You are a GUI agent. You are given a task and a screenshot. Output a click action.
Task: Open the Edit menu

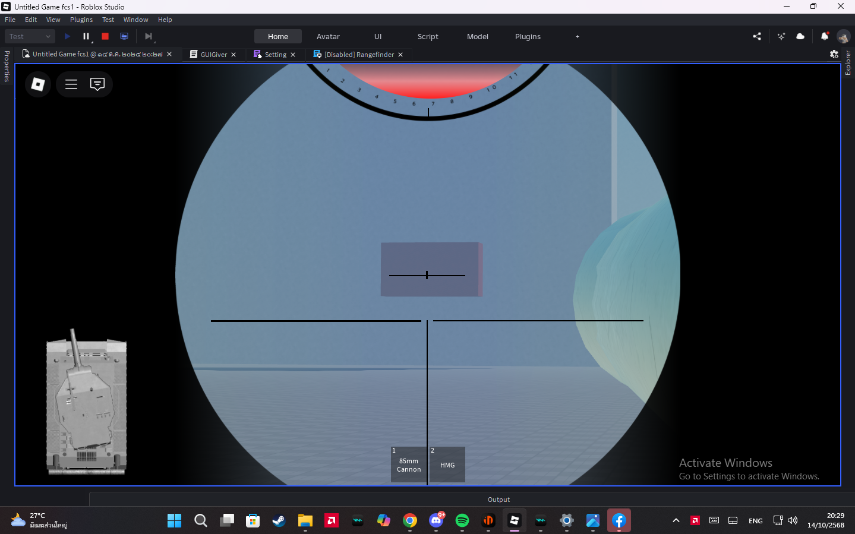click(x=31, y=20)
